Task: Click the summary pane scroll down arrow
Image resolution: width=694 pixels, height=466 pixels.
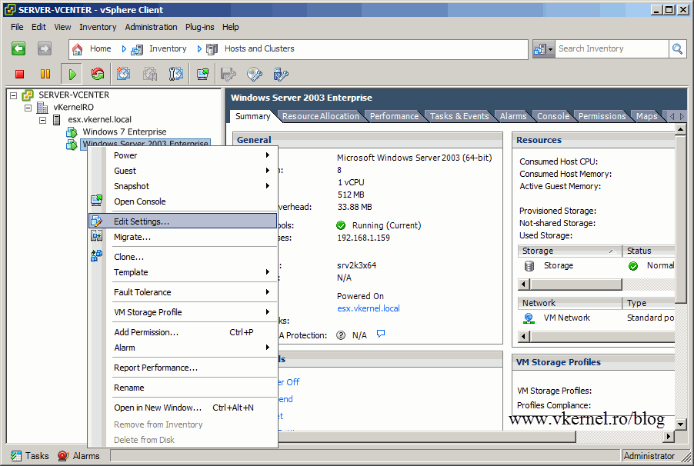Action: pyautogui.click(x=680, y=424)
